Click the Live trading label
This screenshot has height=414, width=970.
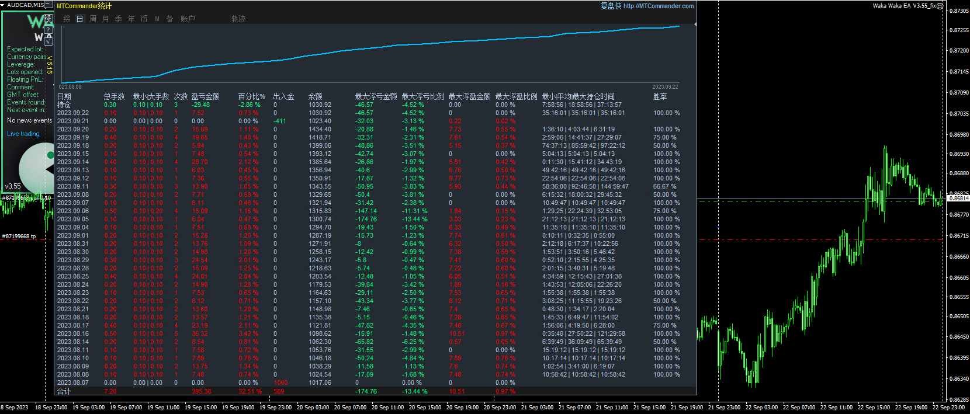click(23, 134)
